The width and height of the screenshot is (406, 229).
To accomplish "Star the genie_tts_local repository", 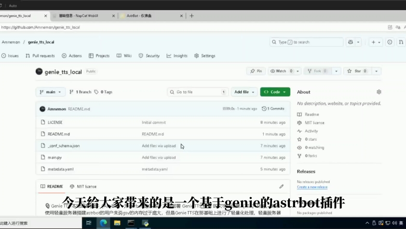I will coord(357,71).
